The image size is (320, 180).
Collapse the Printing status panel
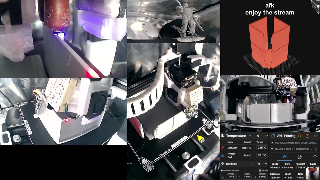[315, 136]
